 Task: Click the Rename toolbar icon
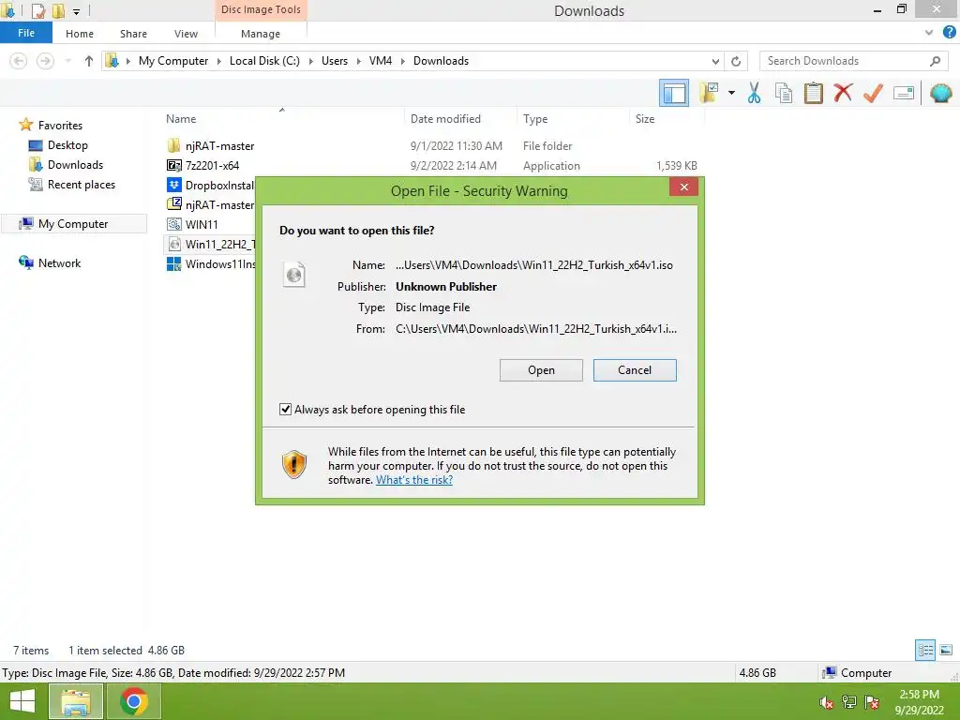tap(904, 93)
